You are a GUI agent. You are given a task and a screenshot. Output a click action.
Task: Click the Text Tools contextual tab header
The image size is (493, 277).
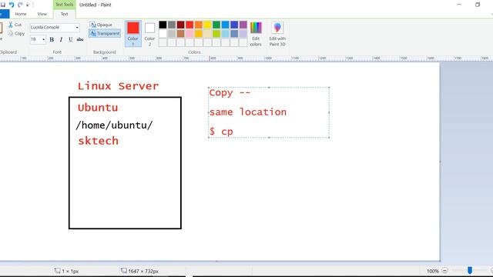click(x=64, y=5)
